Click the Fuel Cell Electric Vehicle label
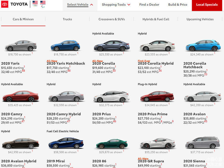Screen dimensions: 224x168 [63, 131]
